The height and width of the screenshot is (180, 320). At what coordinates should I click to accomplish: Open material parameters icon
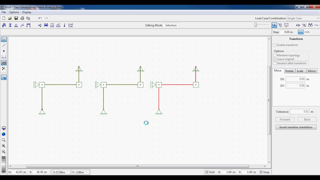click(x=4, y=25)
